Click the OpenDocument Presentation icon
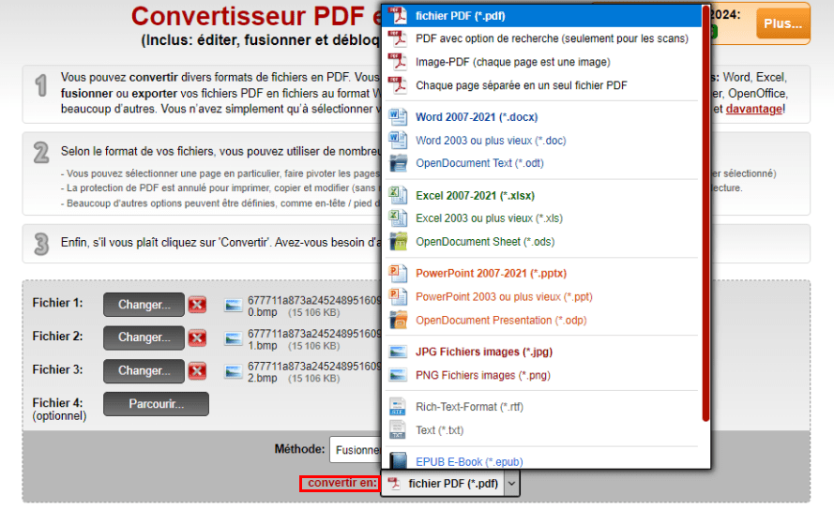834x510 pixels. pyautogui.click(x=398, y=320)
